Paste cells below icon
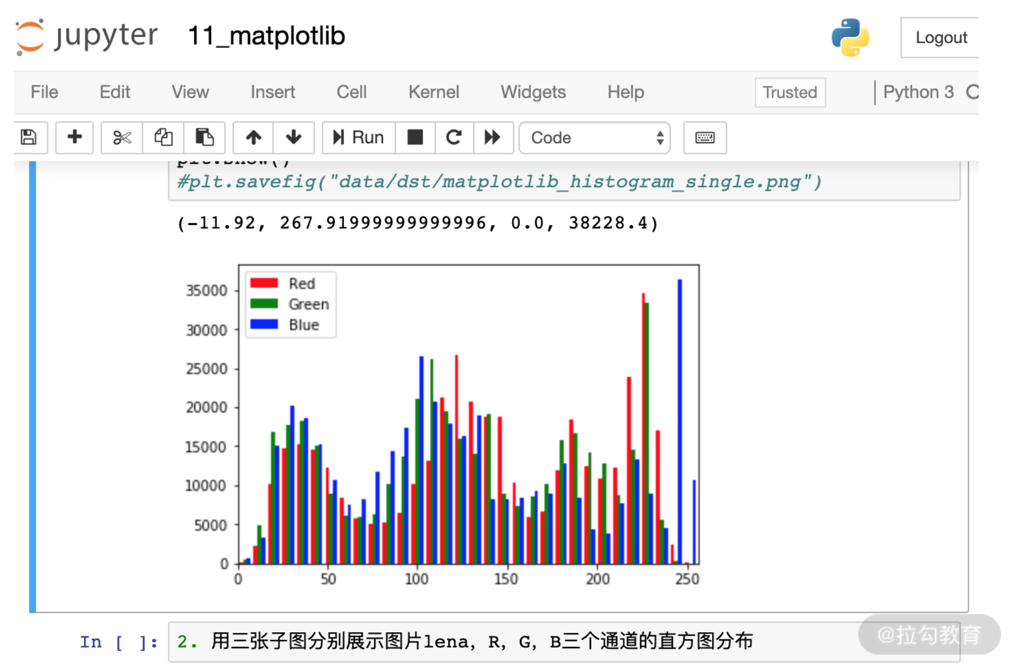Image resolution: width=1015 pixels, height=668 pixels. (204, 137)
